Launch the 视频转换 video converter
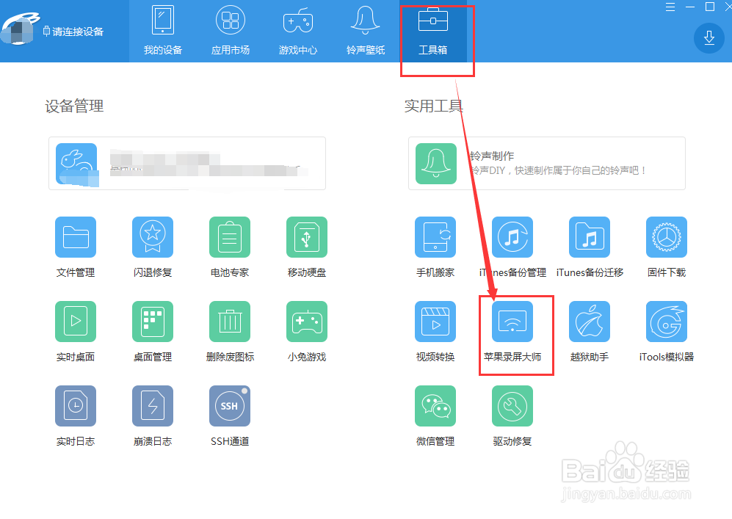Viewport: 732px width, 519px height. point(435,322)
